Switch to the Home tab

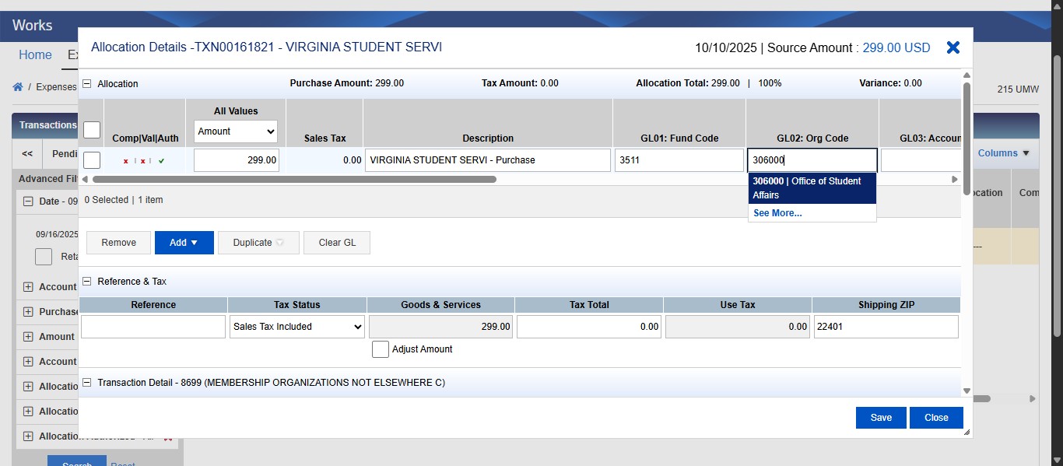(34, 54)
